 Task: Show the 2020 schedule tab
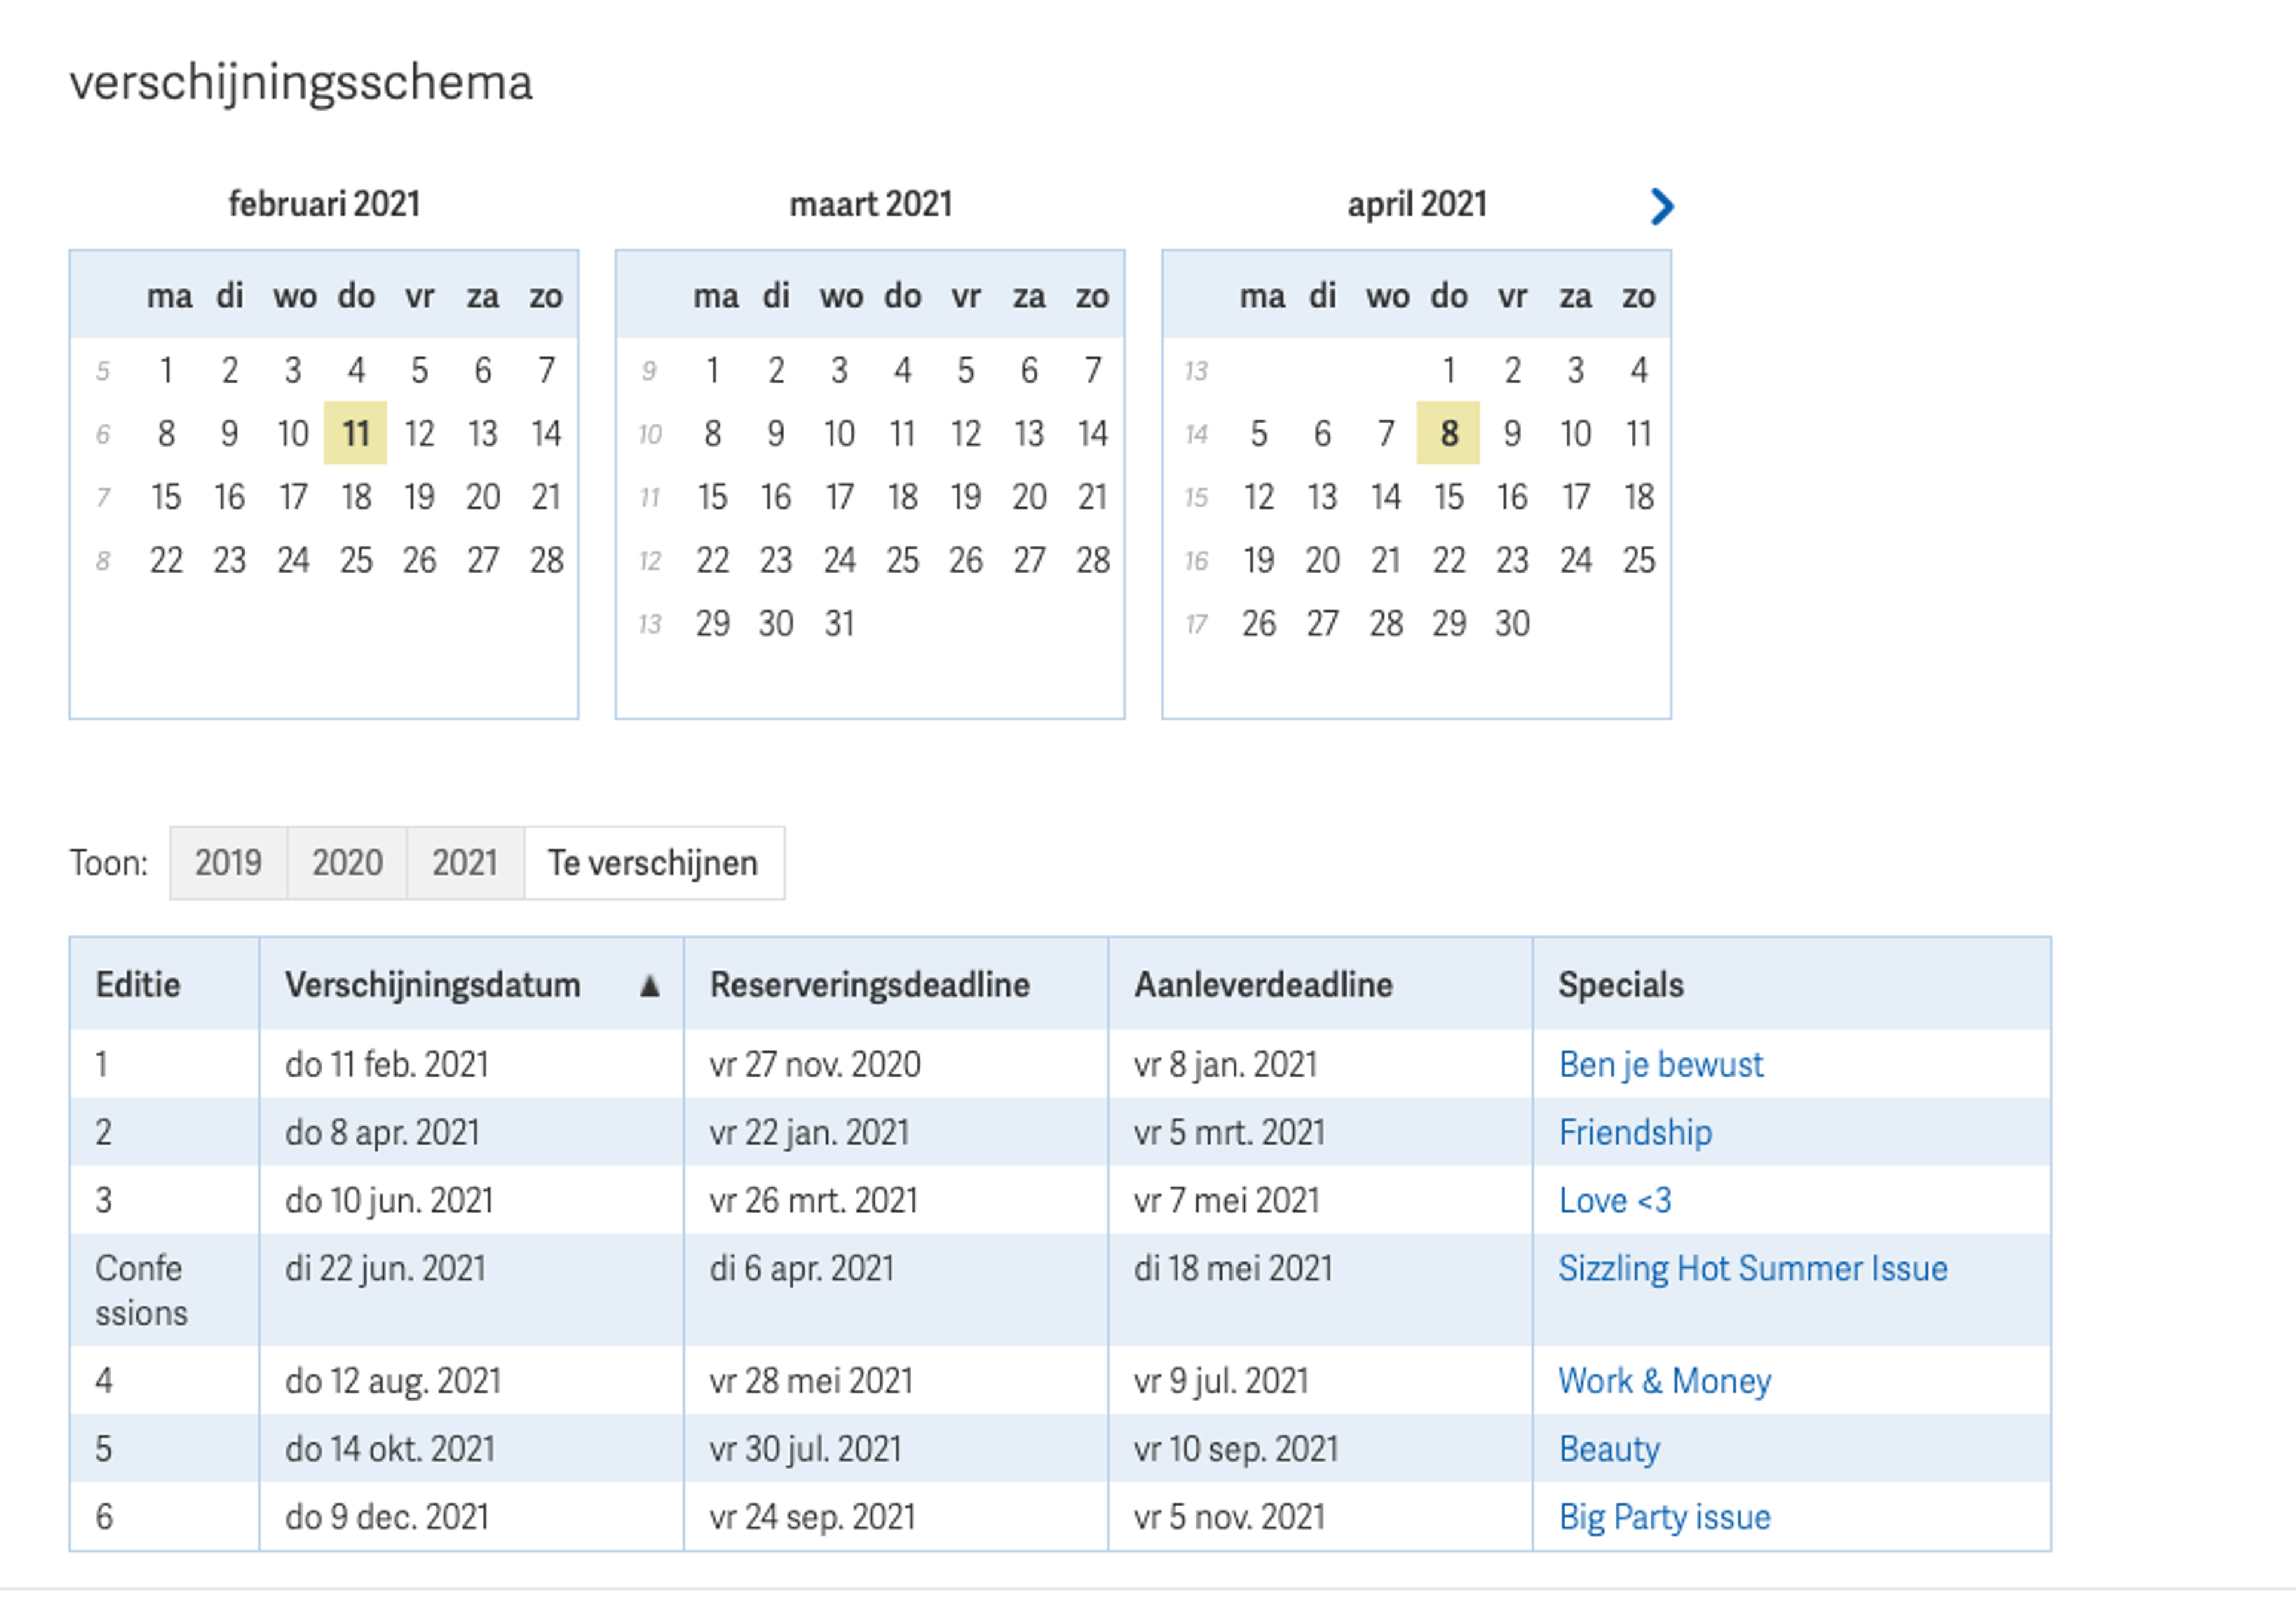[x=347, y=862]
